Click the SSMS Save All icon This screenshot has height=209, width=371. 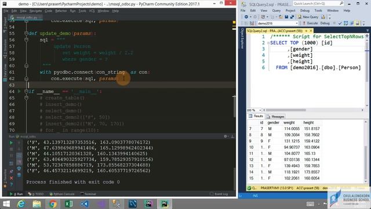pos(292,17)
